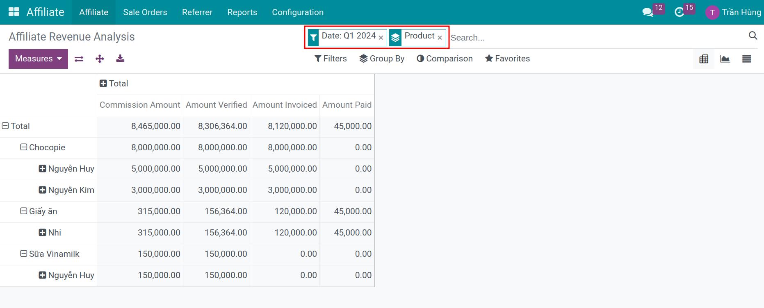Click Nguyễn Kim commission cell 3,000,000.00
The height and width of the screenshot is (308, 764).
(x=140, y=190)
